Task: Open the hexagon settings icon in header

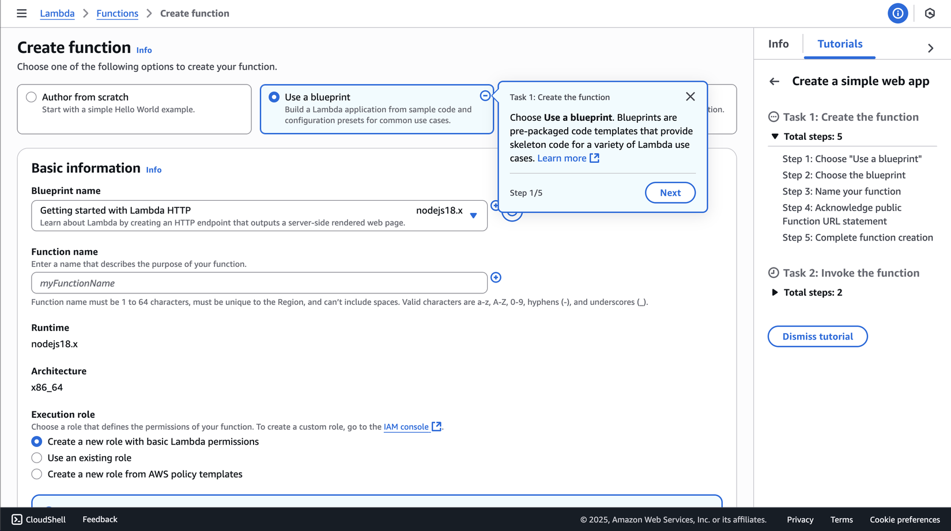Action: click(x=930, y=13)
